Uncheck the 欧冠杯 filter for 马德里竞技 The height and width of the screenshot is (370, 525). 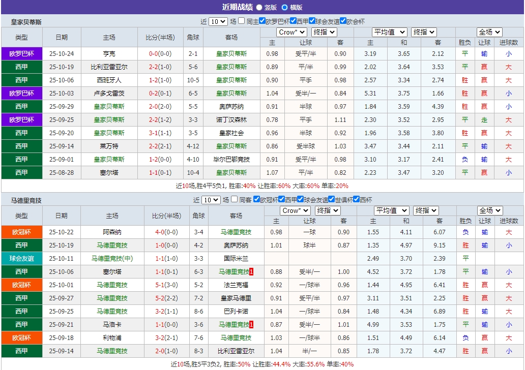(256, 200)
